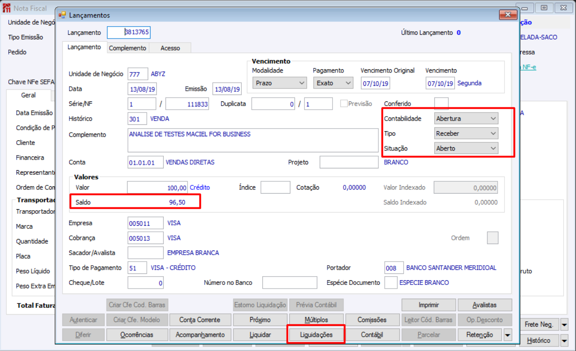This screenshot has height=351, width=576.
Task: Click the Índice input field
Action: (276, 187)
